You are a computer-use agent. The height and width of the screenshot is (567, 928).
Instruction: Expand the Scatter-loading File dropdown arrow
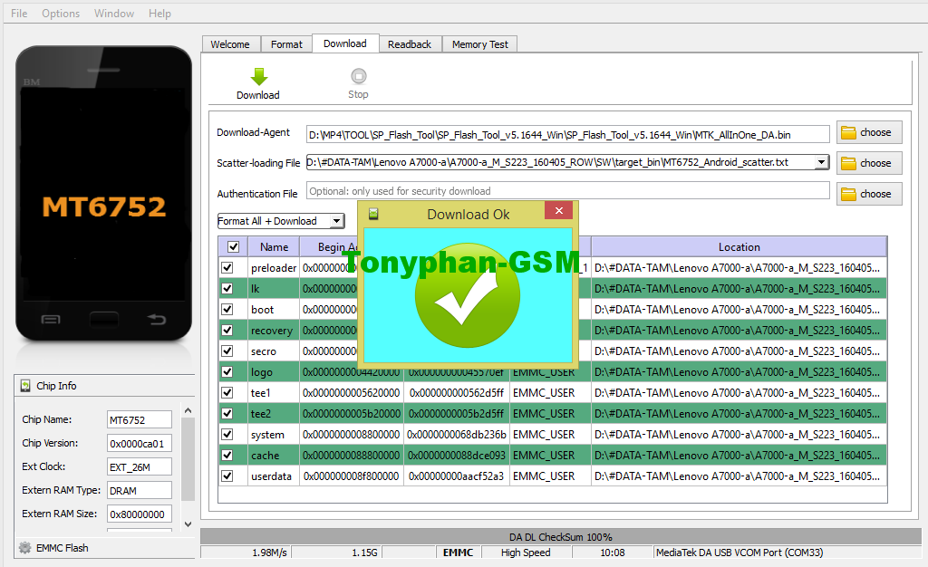pos(821,162)
